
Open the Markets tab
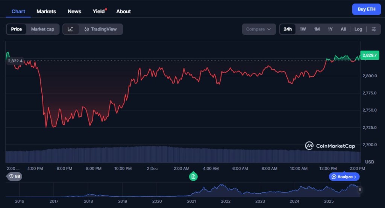(46, 11)
